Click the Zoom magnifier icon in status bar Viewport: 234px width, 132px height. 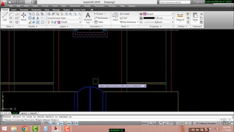pos(164,123)
